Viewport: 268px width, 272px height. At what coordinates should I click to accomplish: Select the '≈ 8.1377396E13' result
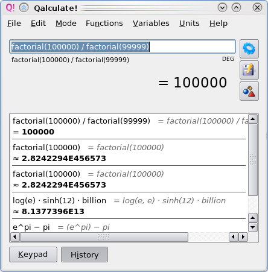coord(48,212)
